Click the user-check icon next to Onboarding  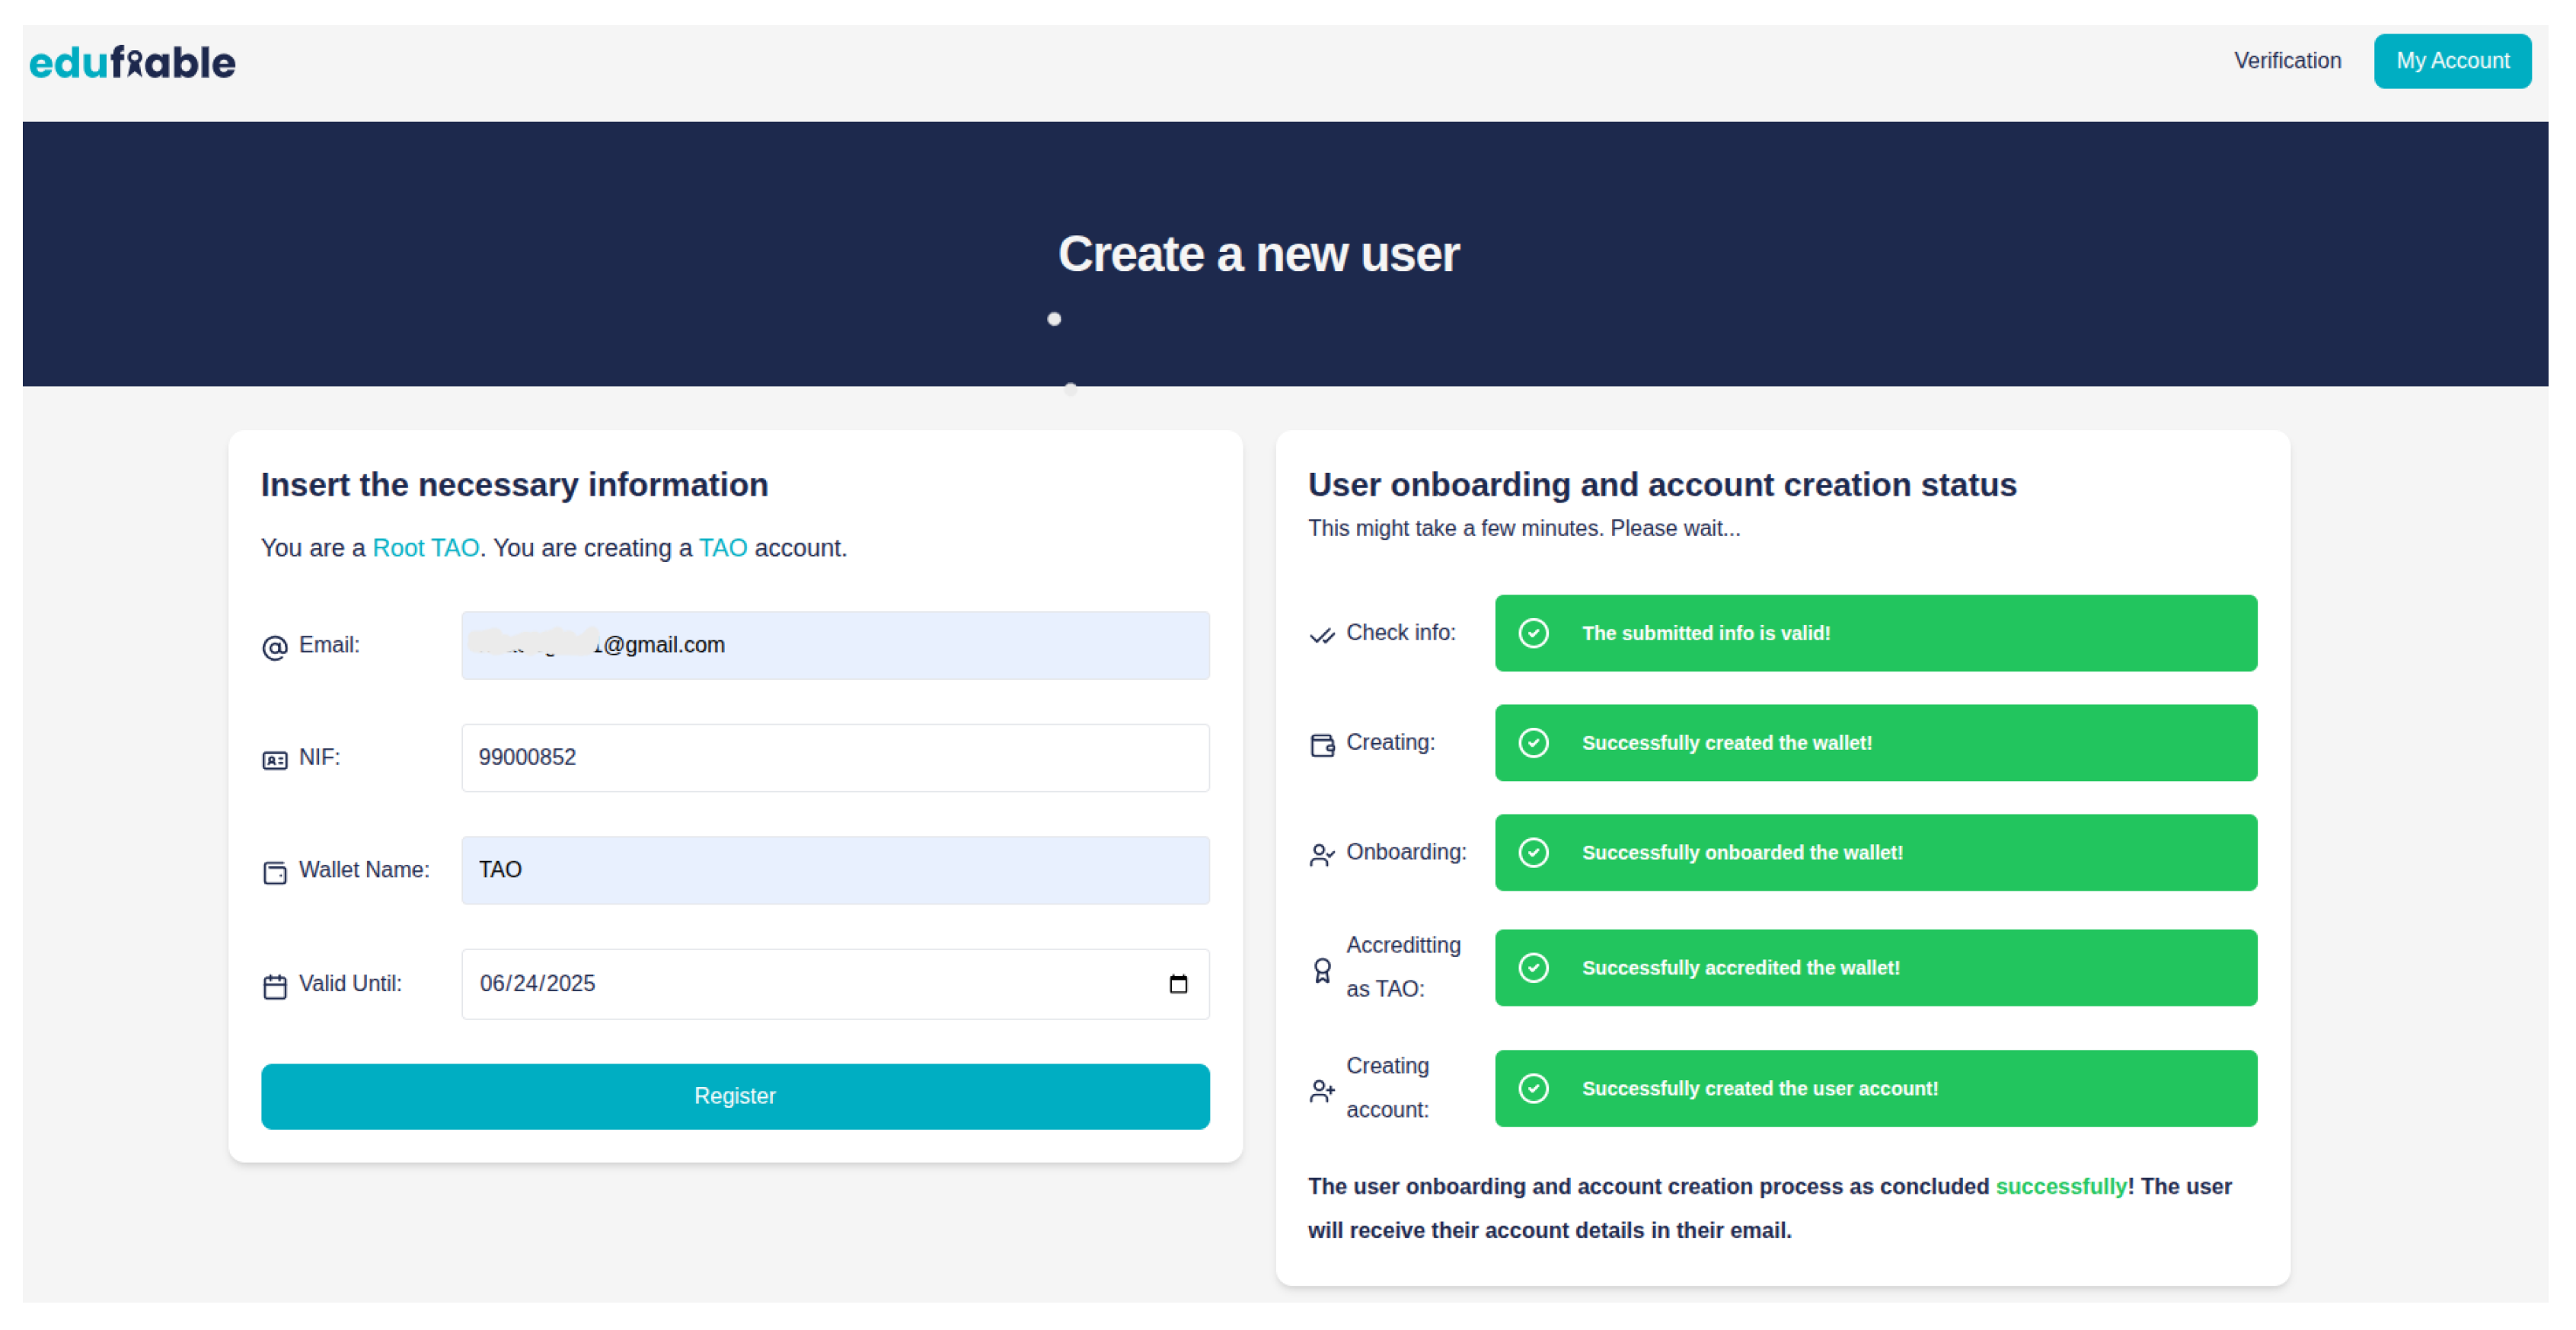click(1321, 854)
